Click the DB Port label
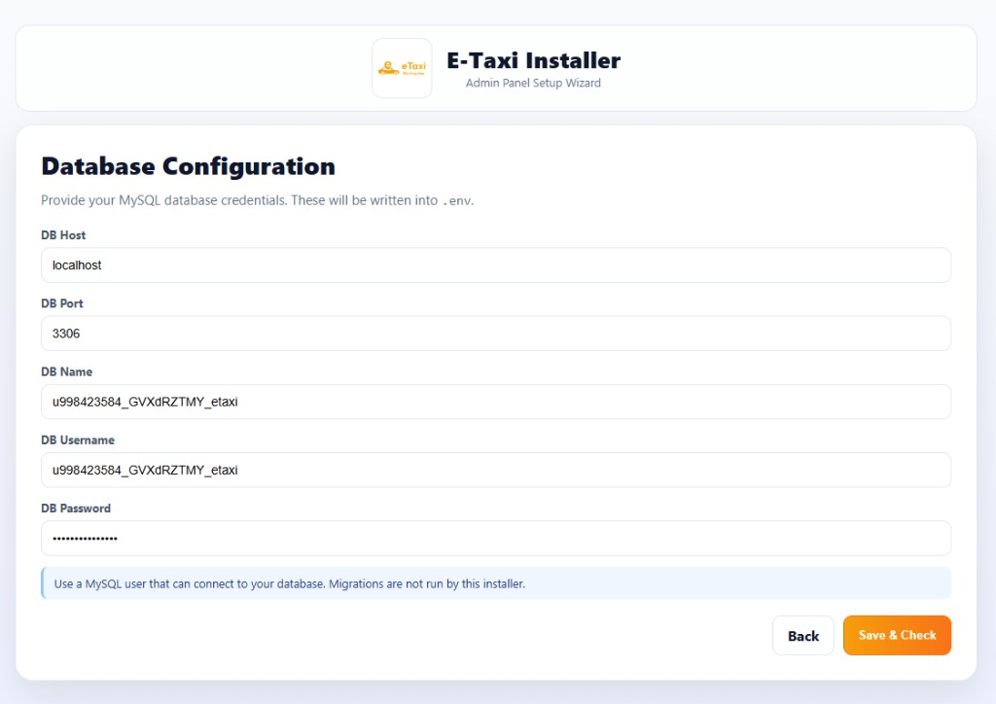The width and height of the screenshot is (996, 704). 62,303
